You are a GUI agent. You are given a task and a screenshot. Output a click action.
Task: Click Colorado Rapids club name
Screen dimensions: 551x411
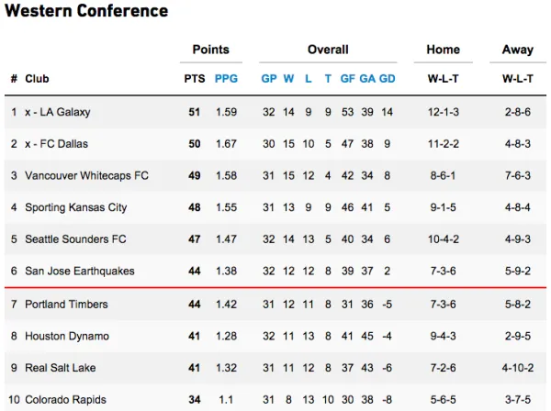[65, 400]
